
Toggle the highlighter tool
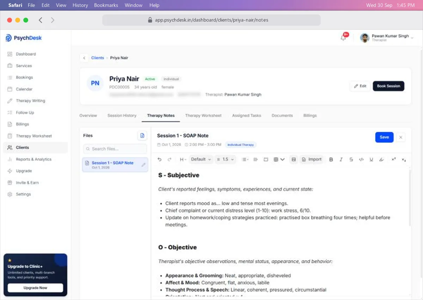[x=381, y=160]
